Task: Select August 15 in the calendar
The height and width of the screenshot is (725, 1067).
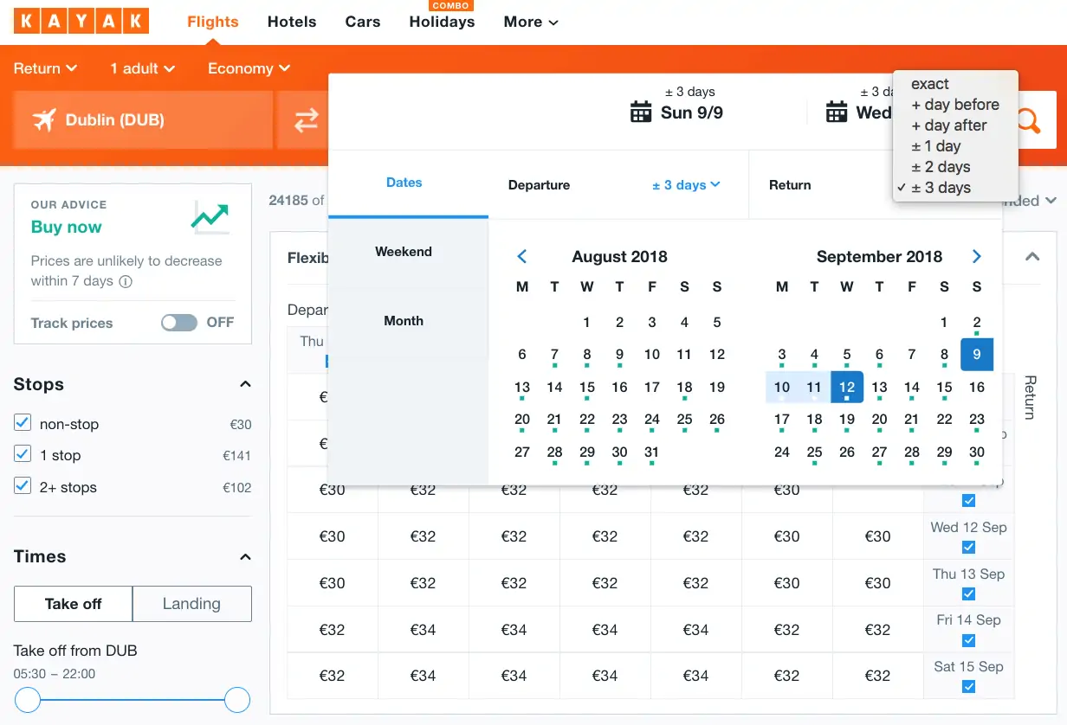Action: (x=587, y=388)
